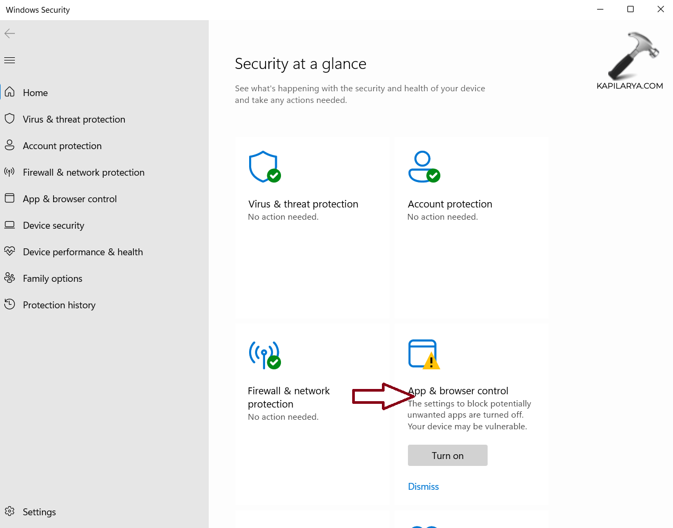Viewport: 673px width, 528px height.
Task: Click the Device security laptop icon
Action: 10,225
